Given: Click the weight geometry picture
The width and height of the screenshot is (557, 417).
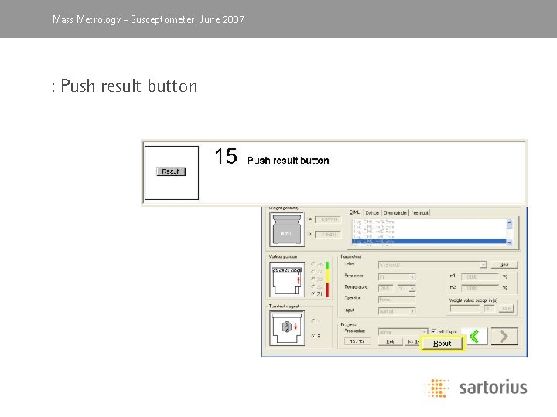Looking at the screenshot, I should coord(287,229).
